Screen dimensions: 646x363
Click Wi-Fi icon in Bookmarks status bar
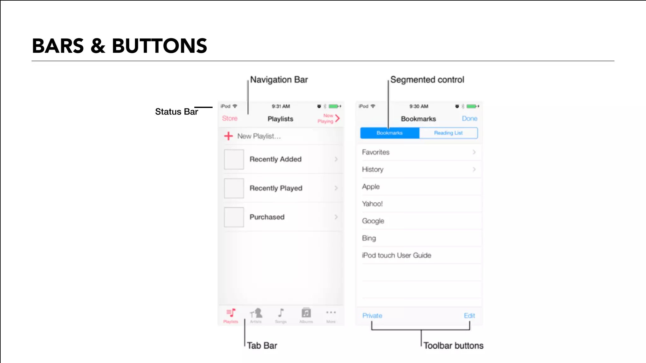point(373,106)
